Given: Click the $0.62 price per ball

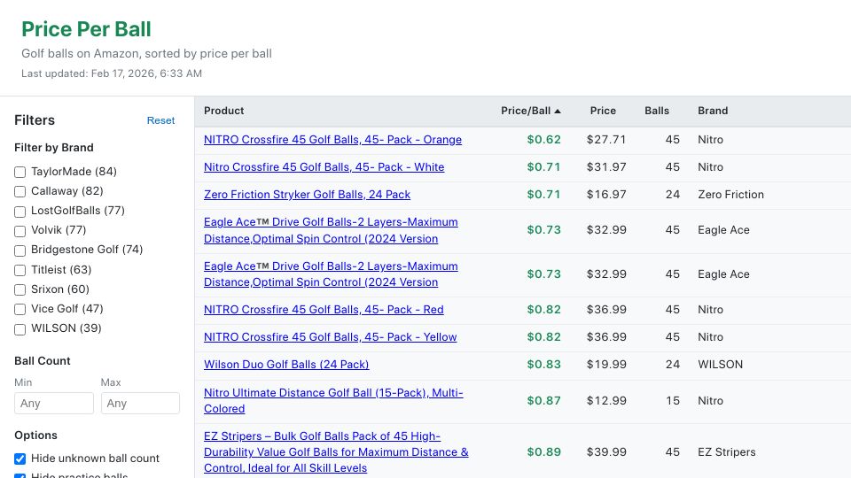Looking at the screenshot, I should pyautogui.click(x=543, y=139).
